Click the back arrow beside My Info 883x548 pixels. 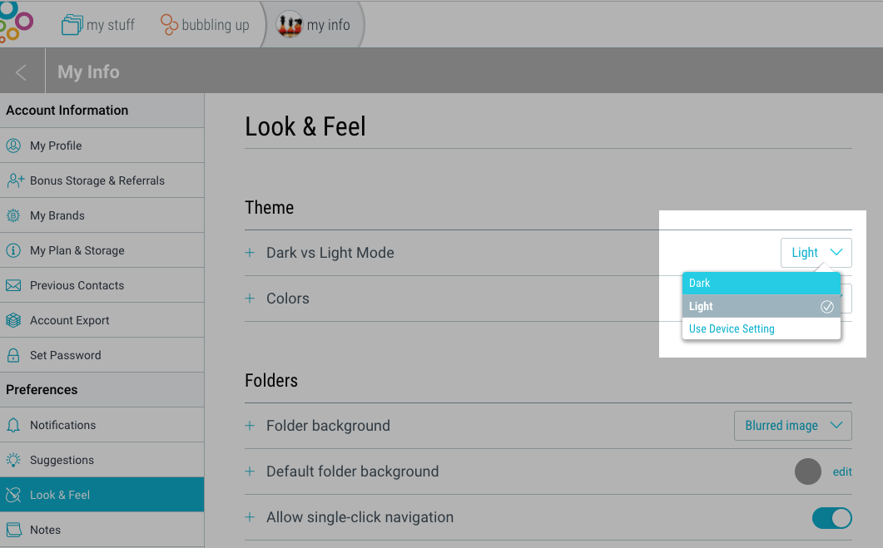[22, 72]
